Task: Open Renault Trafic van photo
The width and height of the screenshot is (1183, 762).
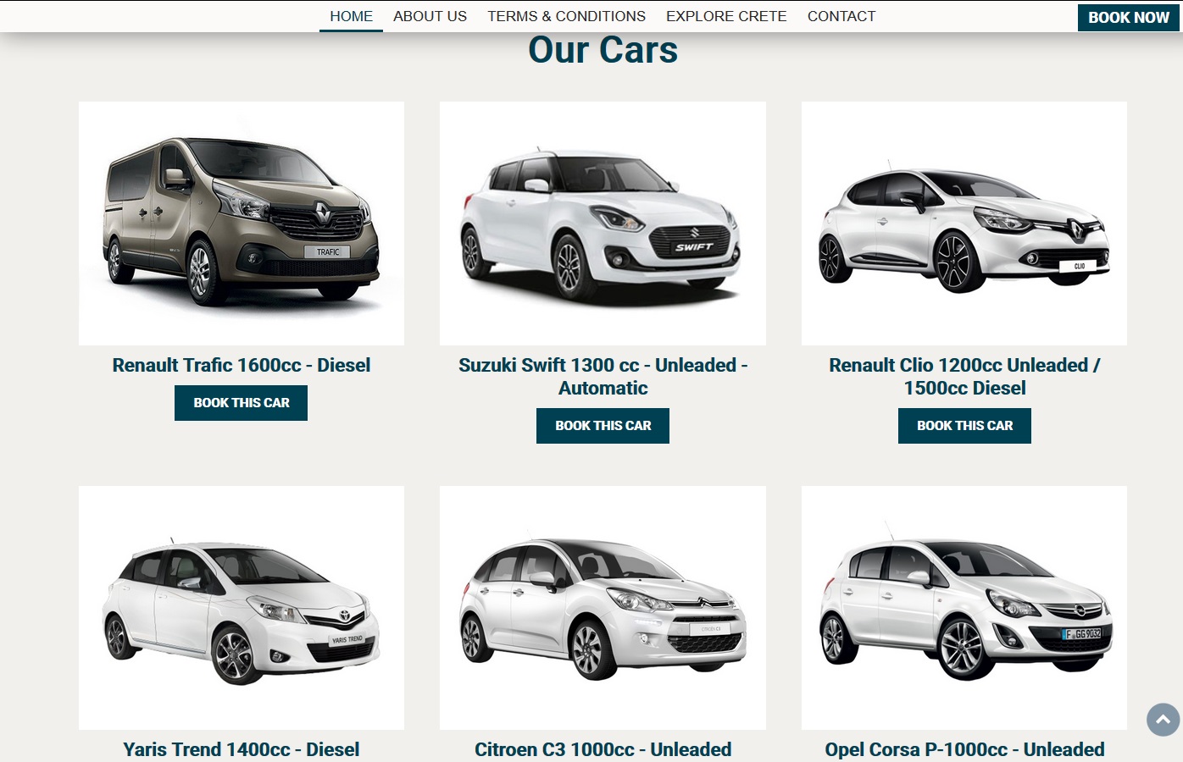Action: 242,224
